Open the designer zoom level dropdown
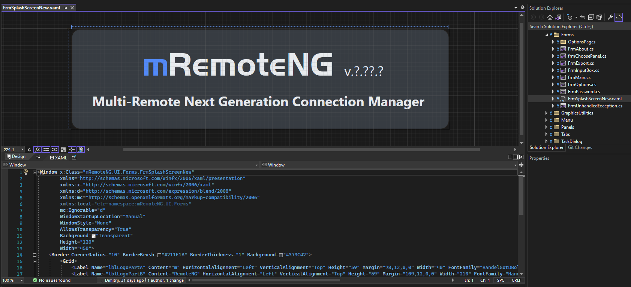 point(22,150)
